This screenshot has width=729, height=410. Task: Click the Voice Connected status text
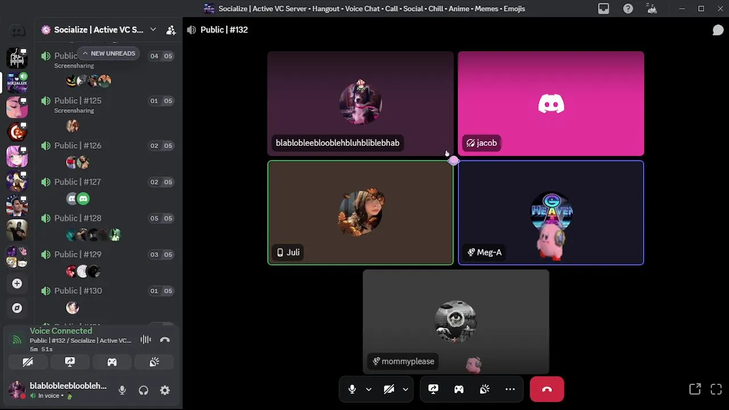61,331
